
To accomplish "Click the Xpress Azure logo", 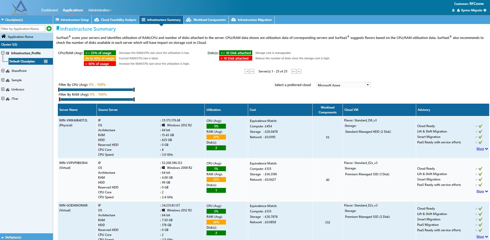I will pyautogui.click(x=20, y=7).
